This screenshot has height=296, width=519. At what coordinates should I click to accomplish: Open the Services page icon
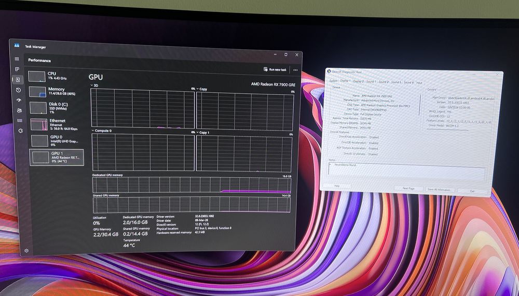(x=20, y=131)
